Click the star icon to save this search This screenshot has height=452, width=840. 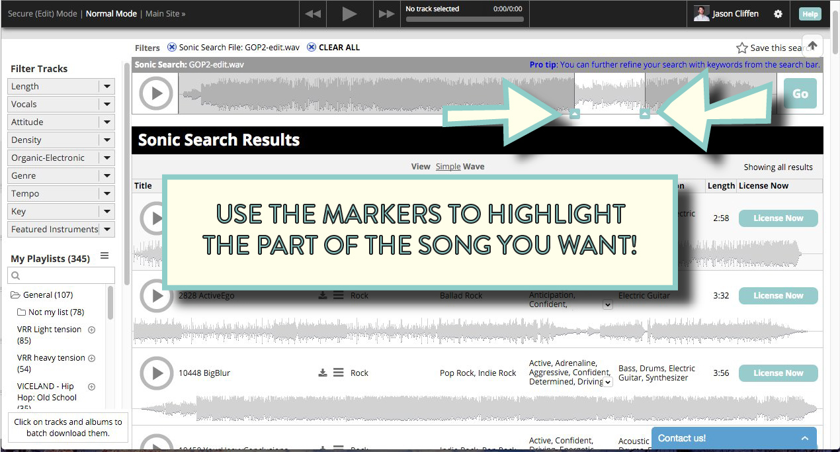point(742,48)
